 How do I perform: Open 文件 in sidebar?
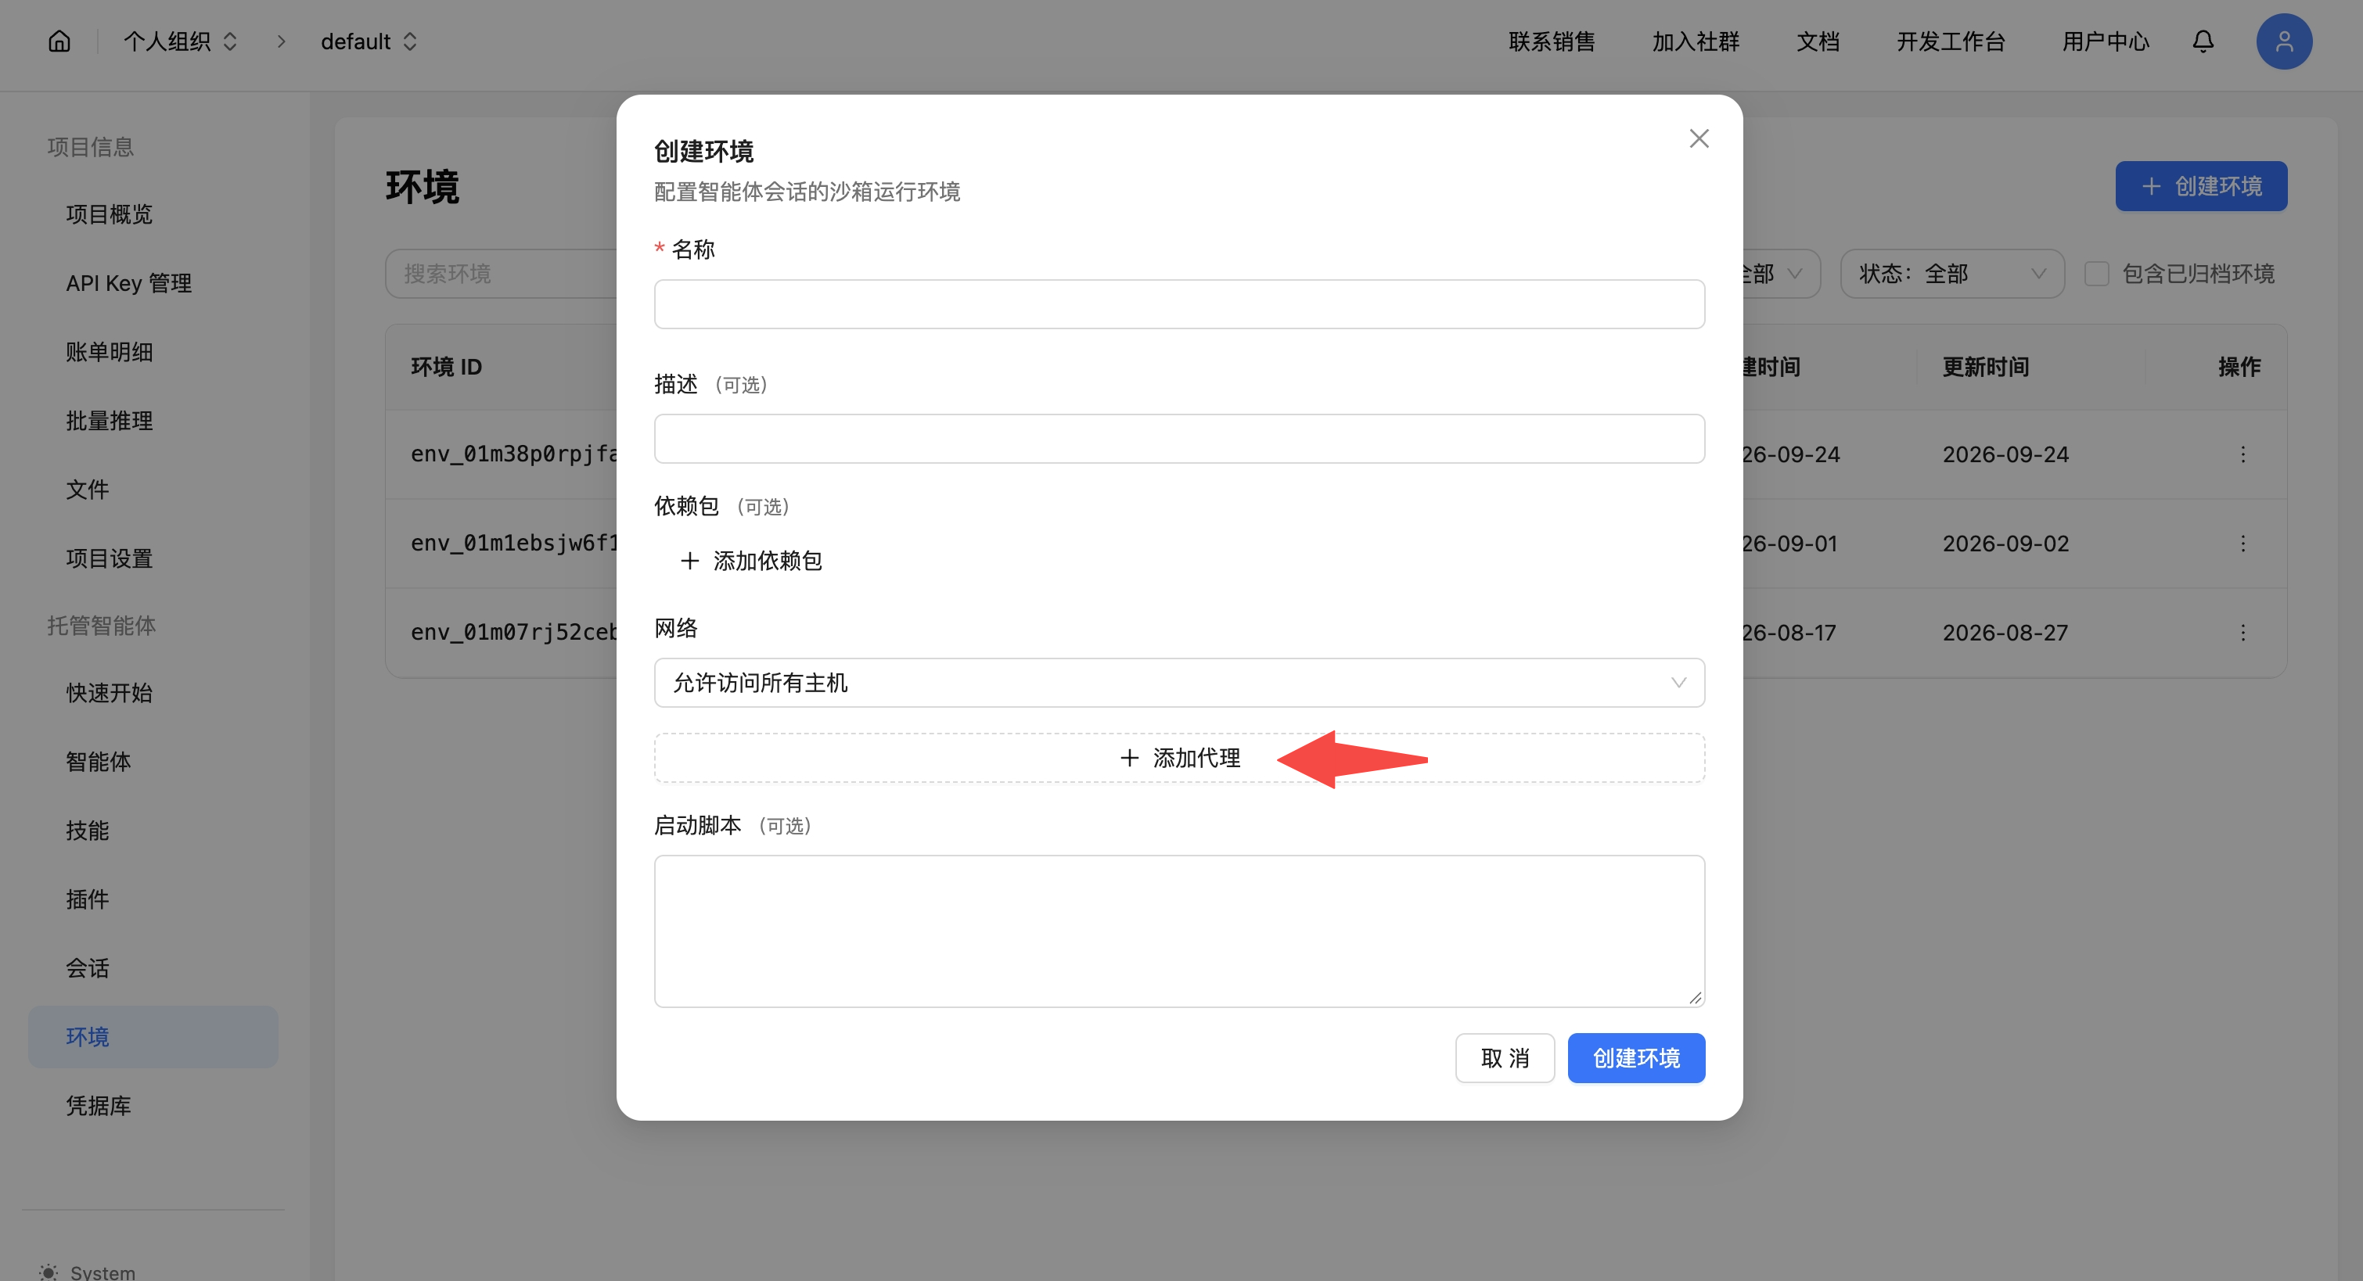(x=87, y=490)
